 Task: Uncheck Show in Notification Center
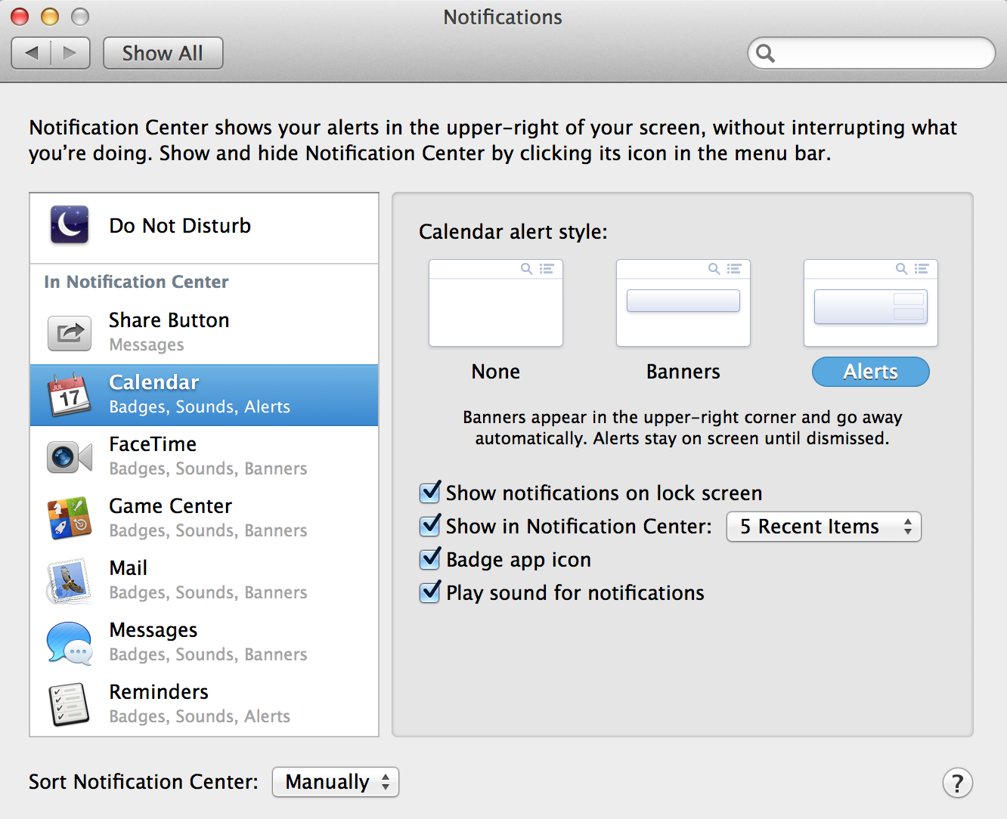430,526
